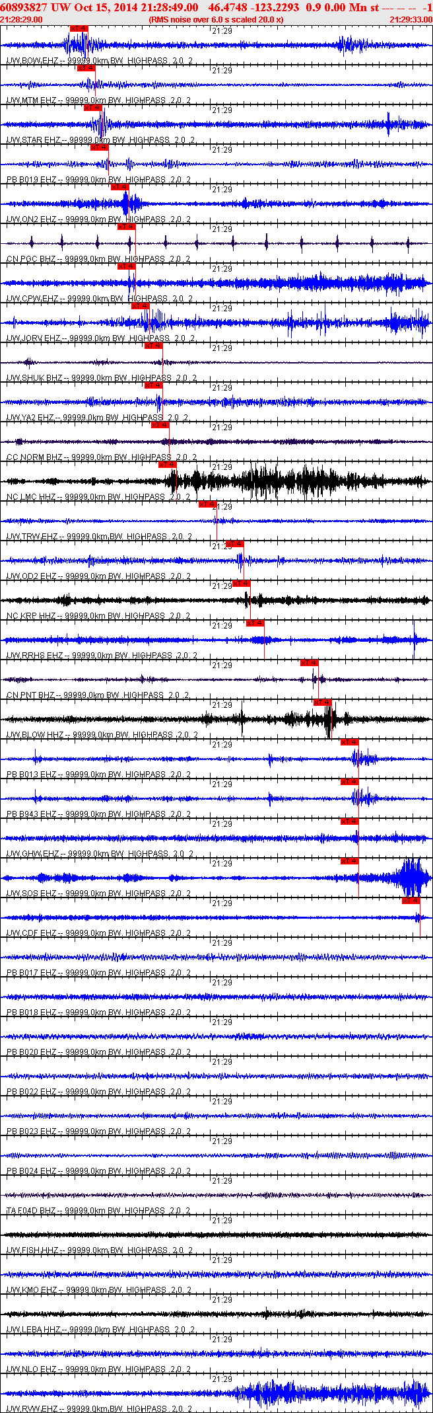Click the 'PB.B020 EHZ' station label
The width and height of the screenshot is (433, 1413).
[31, 1052]
